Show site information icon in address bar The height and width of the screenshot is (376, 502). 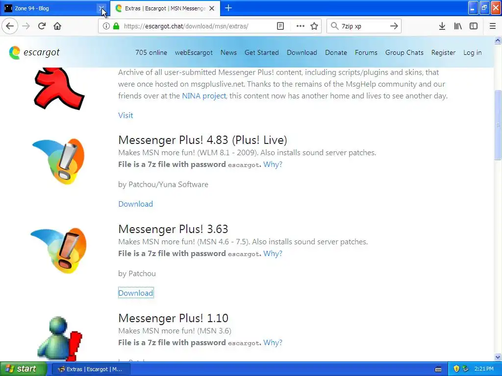[x=106, y=26]
